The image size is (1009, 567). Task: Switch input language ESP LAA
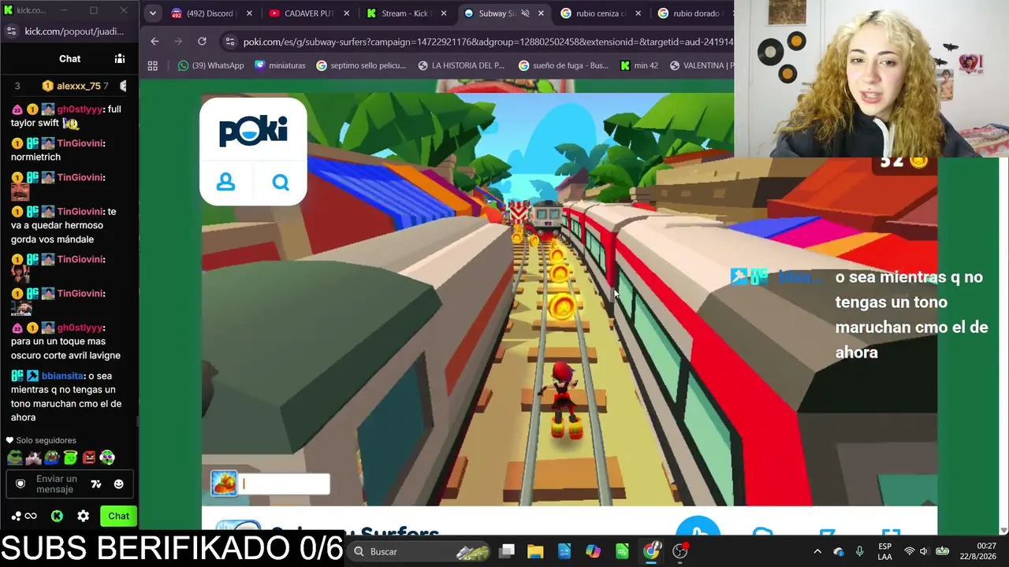coord(885,551)
